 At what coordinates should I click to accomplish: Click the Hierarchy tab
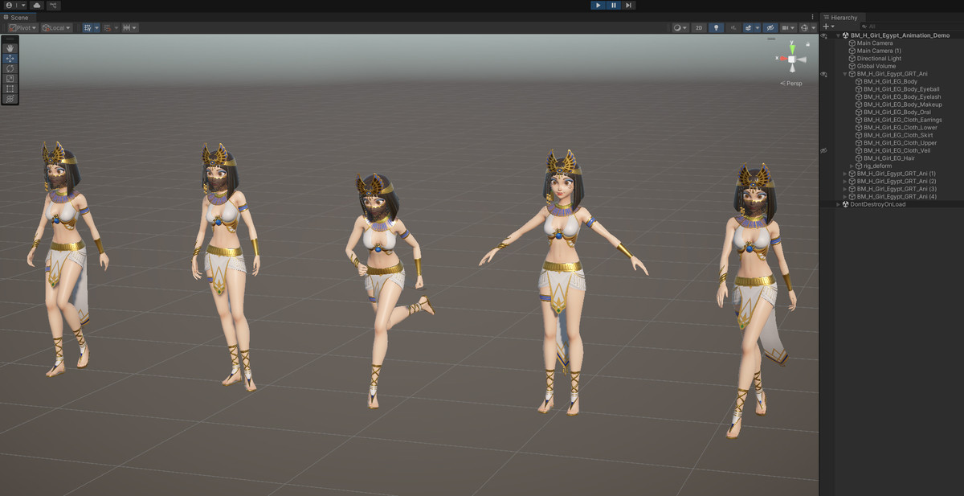coord(844,17)
